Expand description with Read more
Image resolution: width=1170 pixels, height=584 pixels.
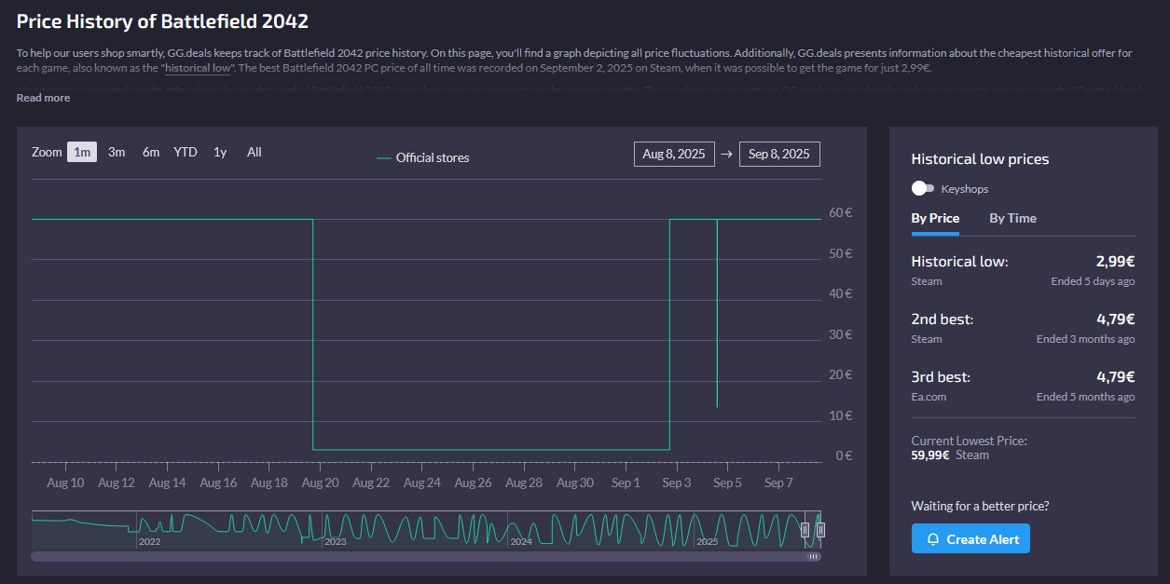click(x=43, y=98)
